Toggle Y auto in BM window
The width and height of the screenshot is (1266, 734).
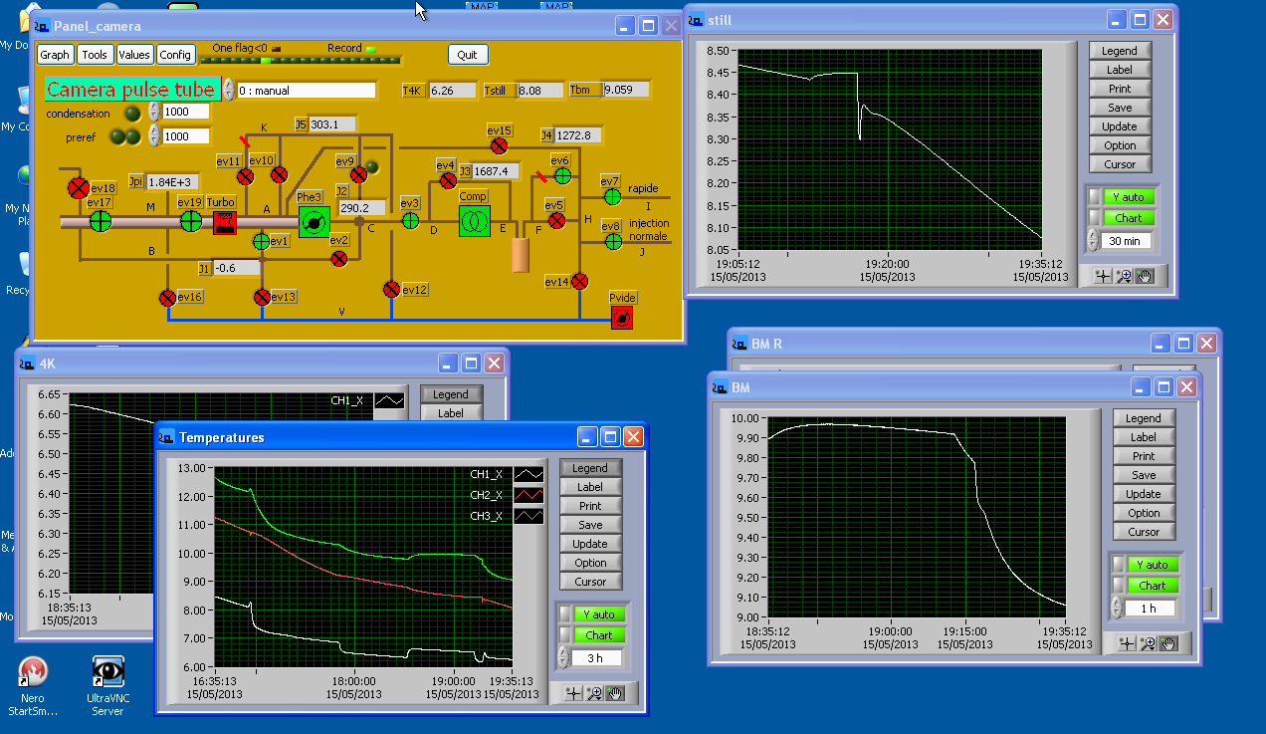tap(1152, 565)
